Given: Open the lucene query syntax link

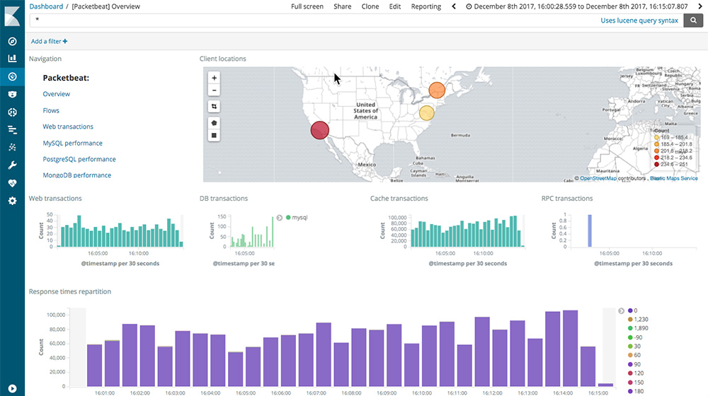Looking at the screenshot, I should coord(639,21).
